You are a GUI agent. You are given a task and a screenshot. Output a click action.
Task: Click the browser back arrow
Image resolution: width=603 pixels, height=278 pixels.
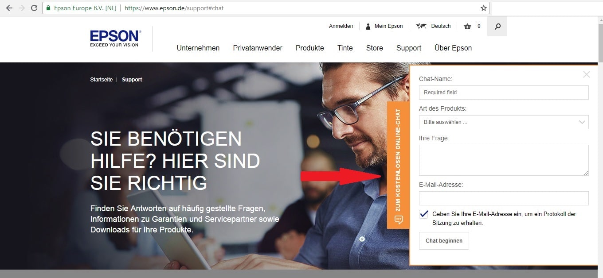(9, 8)
